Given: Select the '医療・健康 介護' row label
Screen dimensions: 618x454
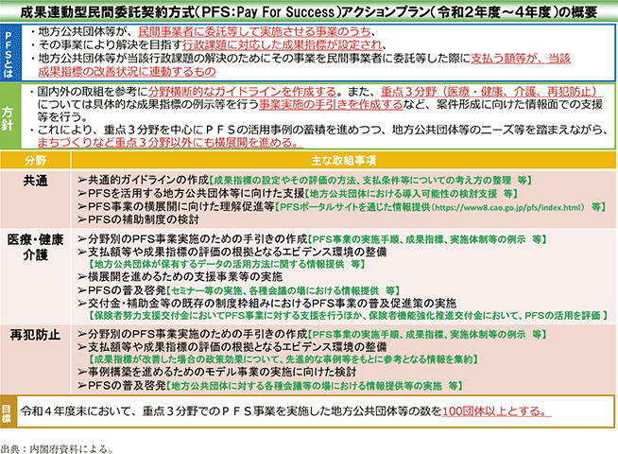Looking at the screenshot, I should pyautogui.click(x=36, y=247).
